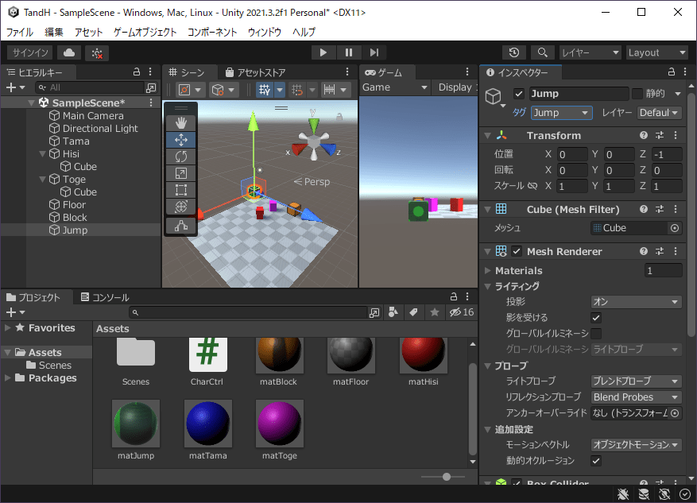The height and width of the screenshot is (503, 697).
Task: Click the global search magnifier icon
Action: tap(542, 52)
